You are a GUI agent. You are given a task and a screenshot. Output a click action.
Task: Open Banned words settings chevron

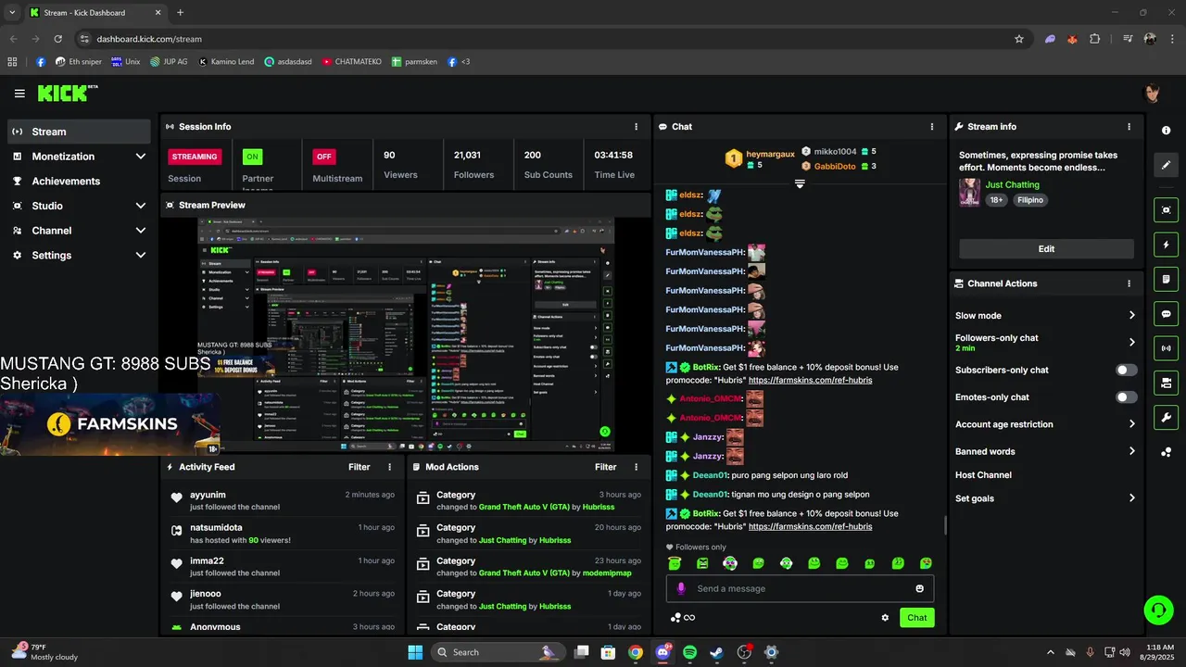[x=1131, y=452]
